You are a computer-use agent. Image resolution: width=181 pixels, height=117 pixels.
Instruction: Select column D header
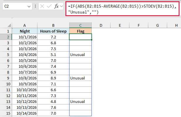101,25
